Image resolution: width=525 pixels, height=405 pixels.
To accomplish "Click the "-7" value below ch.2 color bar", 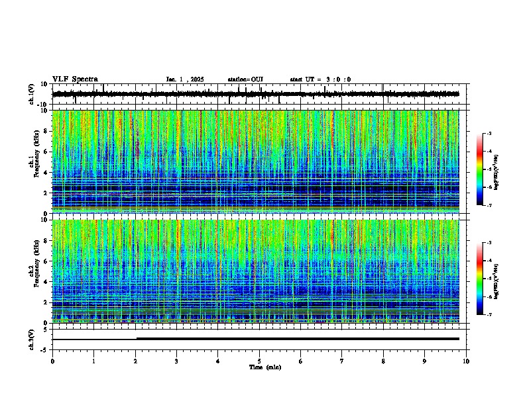I will point(489,314).
